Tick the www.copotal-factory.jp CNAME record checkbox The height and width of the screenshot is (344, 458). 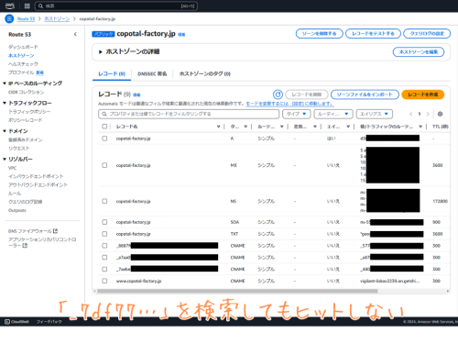104,281
